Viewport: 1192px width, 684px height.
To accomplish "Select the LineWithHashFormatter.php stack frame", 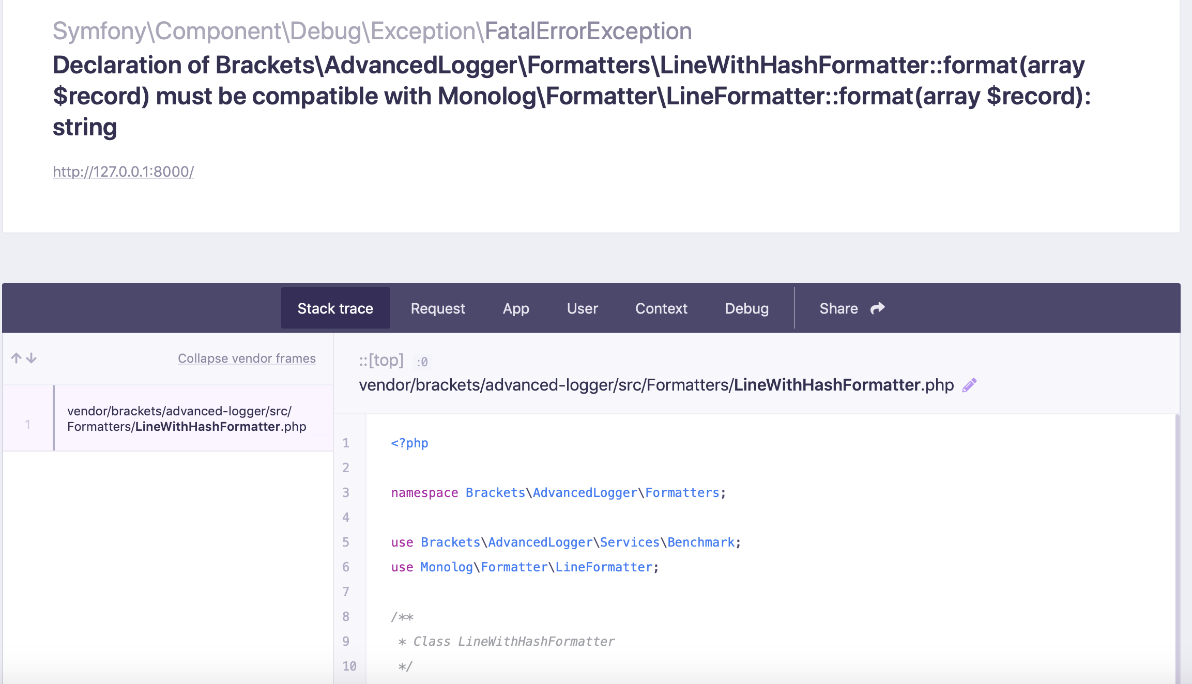I will (x=186, y=418).
